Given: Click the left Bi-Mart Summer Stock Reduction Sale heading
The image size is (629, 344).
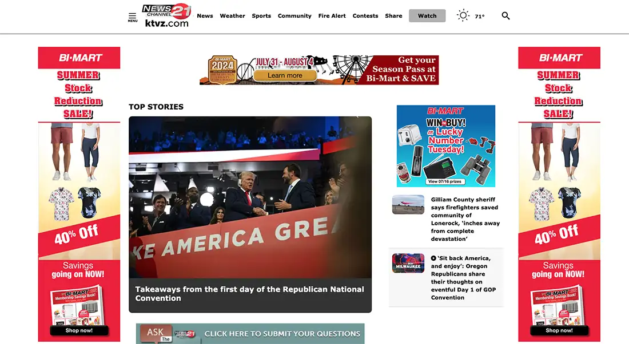Looking at the screenshot, I should pos(79,94).
